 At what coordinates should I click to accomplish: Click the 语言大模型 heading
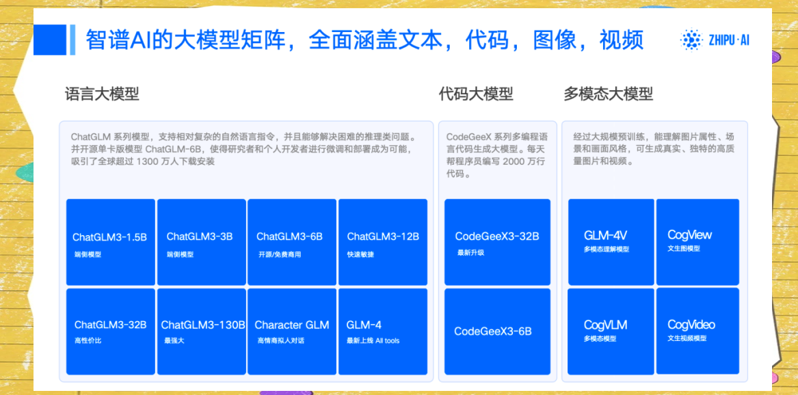[x=103, y=94]
